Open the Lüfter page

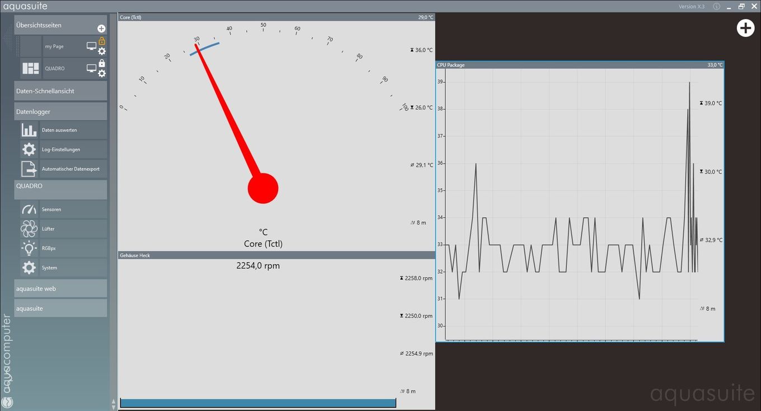point(73,228)
